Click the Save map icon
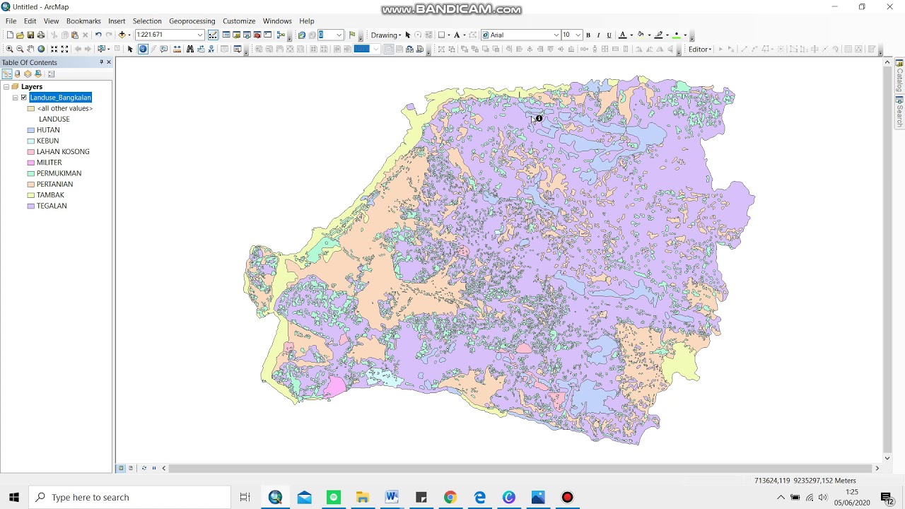Viewport: 905px width, 509px height. point(30,35)
